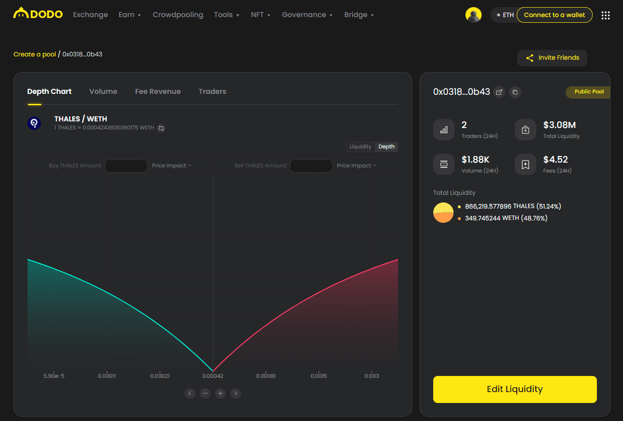623x421 pixels.
Task: Click the Traders (24H) bar chart icon
Action: click(444, 130)
